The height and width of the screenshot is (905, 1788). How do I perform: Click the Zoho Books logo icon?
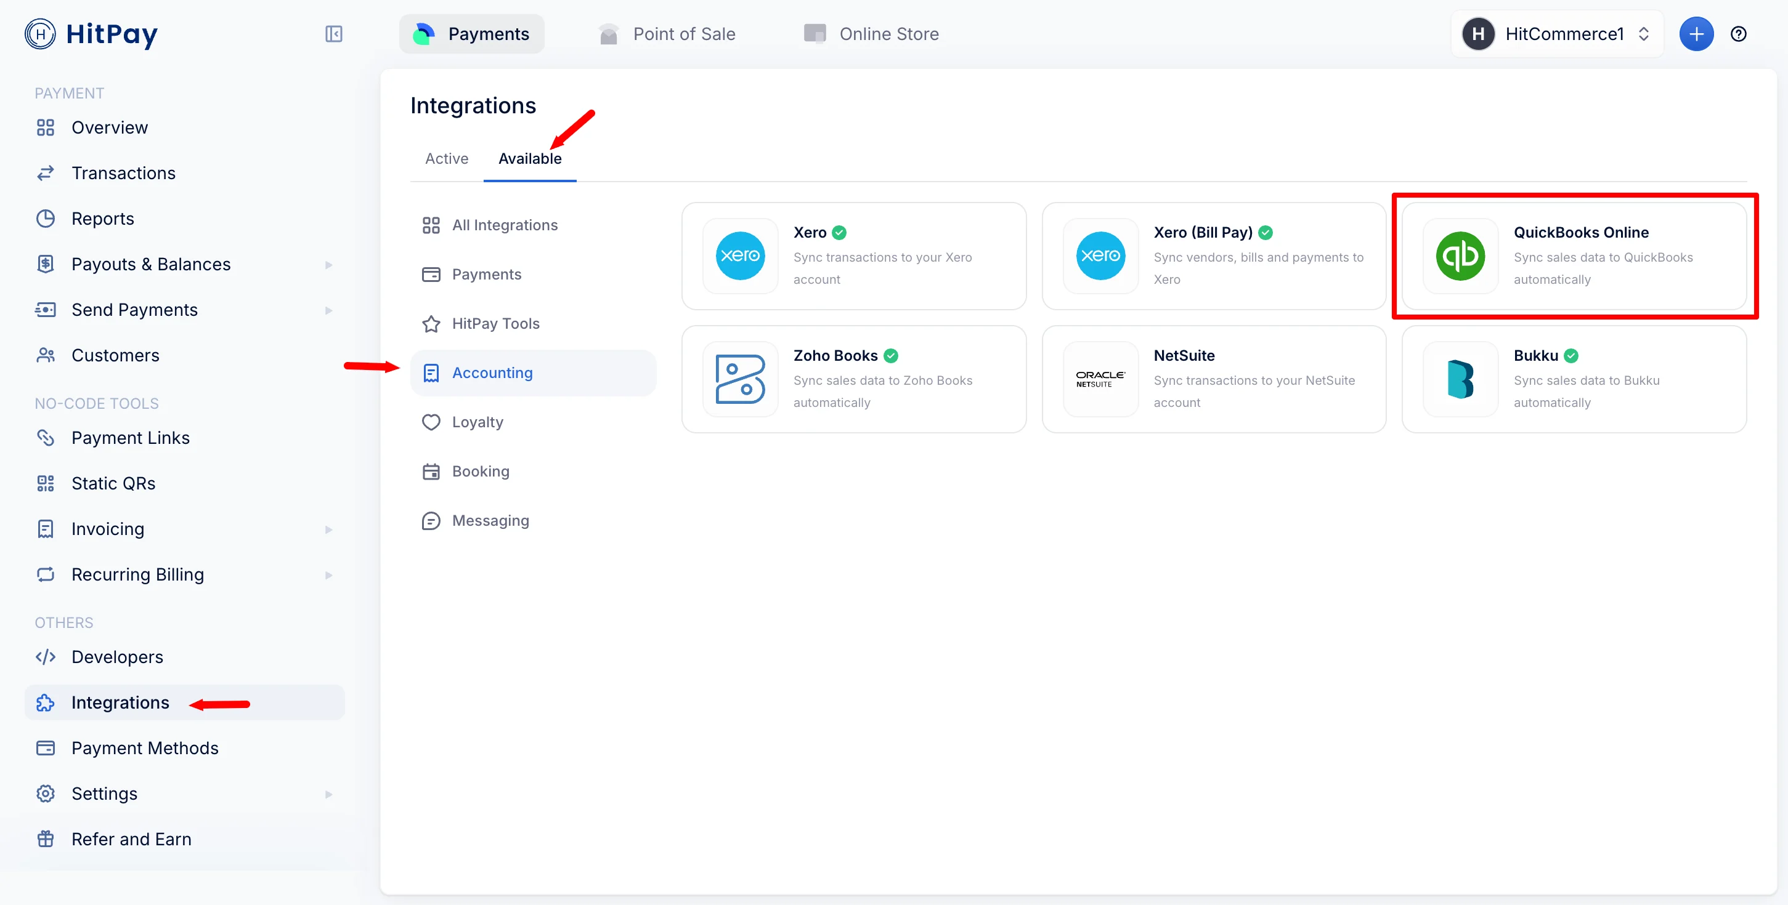coord(740,379)
